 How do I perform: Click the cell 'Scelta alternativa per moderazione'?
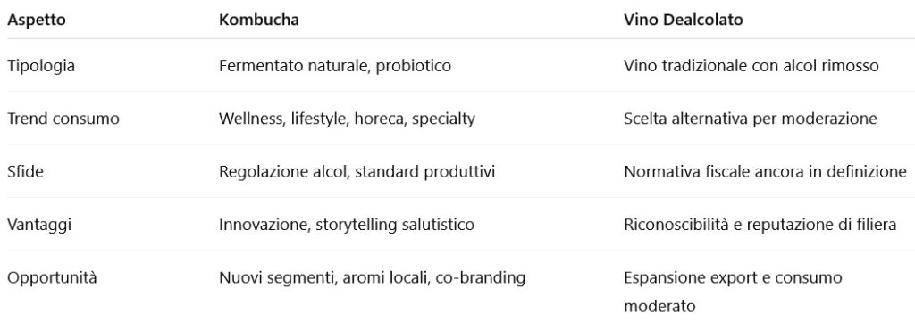(x=750, y=119)
